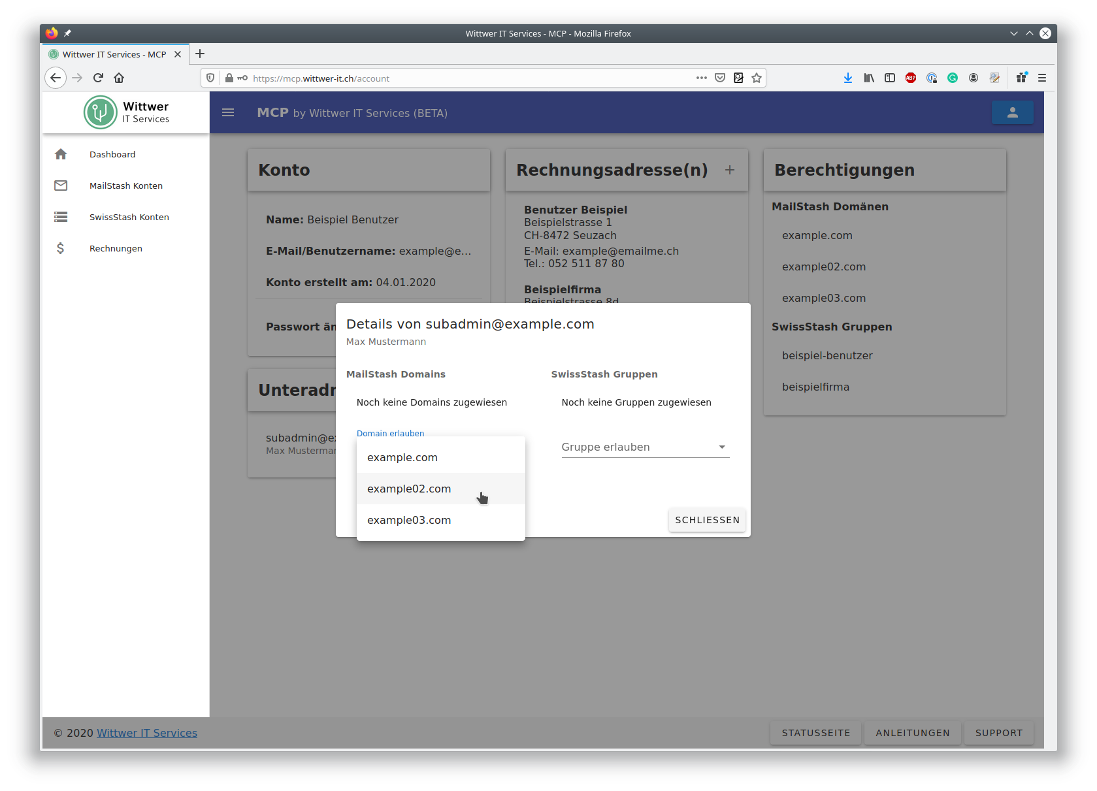Image resolution: width=1097 pixels, height=791 pixels.
Task: Close dialog with SCHLIESSEN button
Action: point(707,520)
